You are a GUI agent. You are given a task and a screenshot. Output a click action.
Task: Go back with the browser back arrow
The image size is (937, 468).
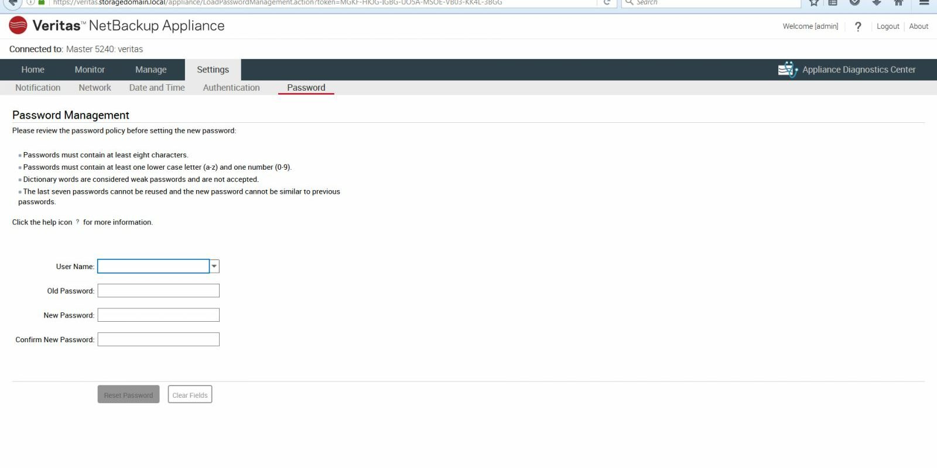(x=13, y=3)
